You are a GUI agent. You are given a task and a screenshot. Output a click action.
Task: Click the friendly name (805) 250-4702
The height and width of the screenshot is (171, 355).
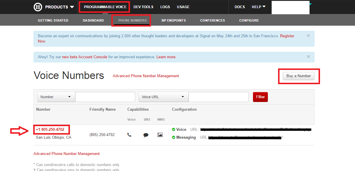pyautogui.click(x=102, y=135)
